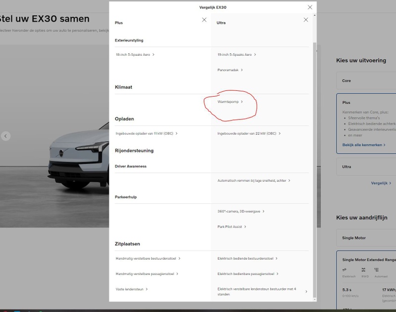This screenshot has width=396, height=312.
Task: Remove the Plus column from comparison
Action: (204, 20)
